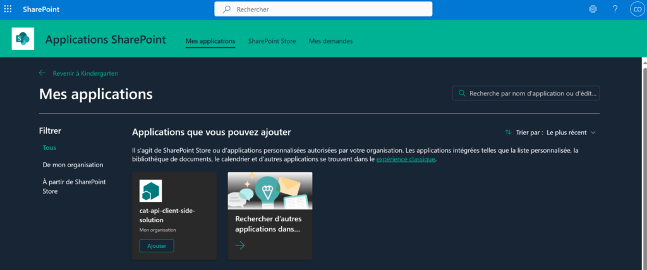Focus the Rechercher search box
This screenshot has width=647, height=270.
point(323,9)
